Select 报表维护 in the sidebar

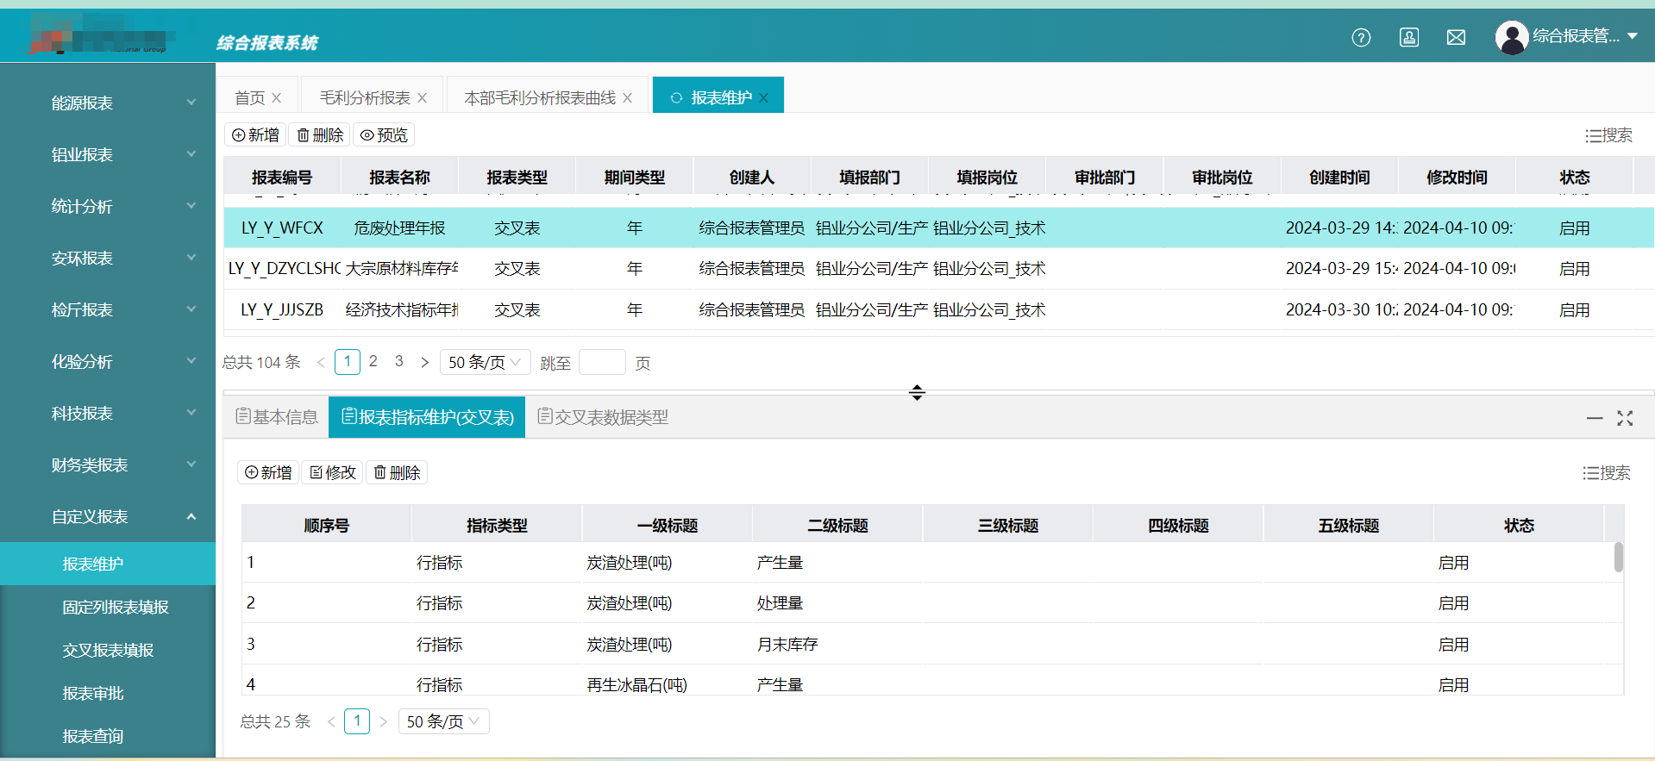tap(108, 564)
